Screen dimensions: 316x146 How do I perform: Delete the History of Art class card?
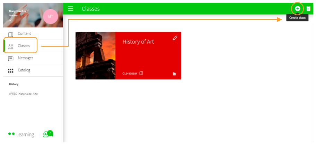[174, 74]
